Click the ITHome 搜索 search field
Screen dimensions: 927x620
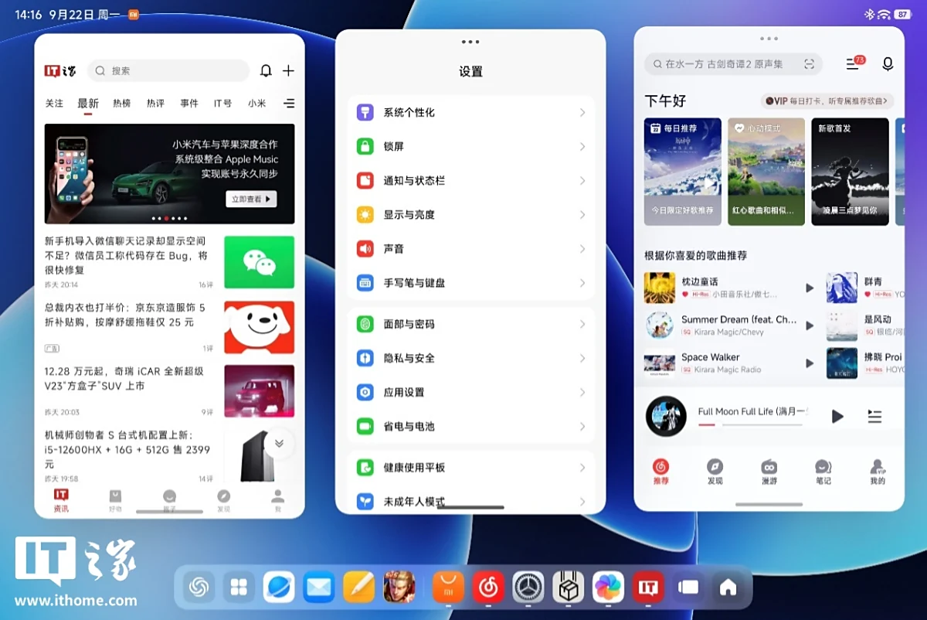[x=168, y=71]
